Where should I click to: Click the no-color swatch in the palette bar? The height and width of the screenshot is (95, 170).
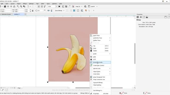7,90
